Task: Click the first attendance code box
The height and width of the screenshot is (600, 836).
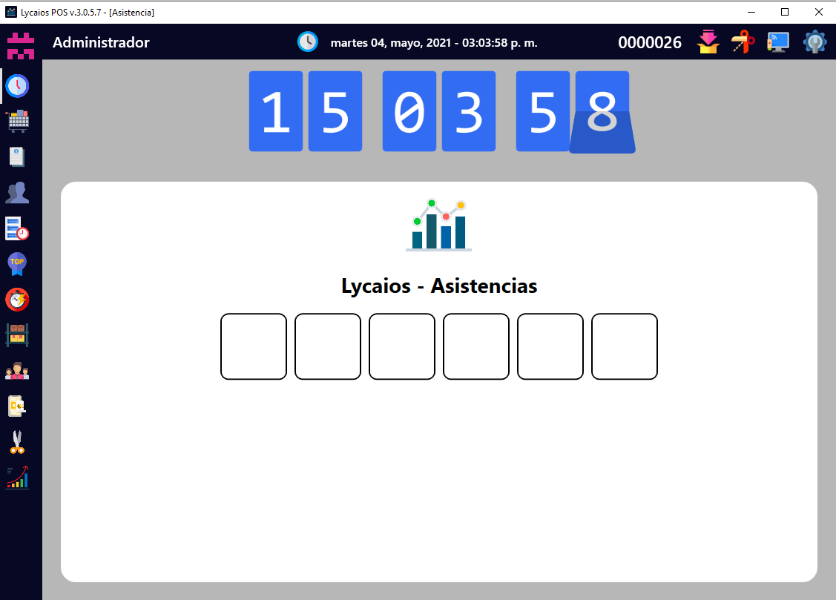Action: [x=254, y=346]
